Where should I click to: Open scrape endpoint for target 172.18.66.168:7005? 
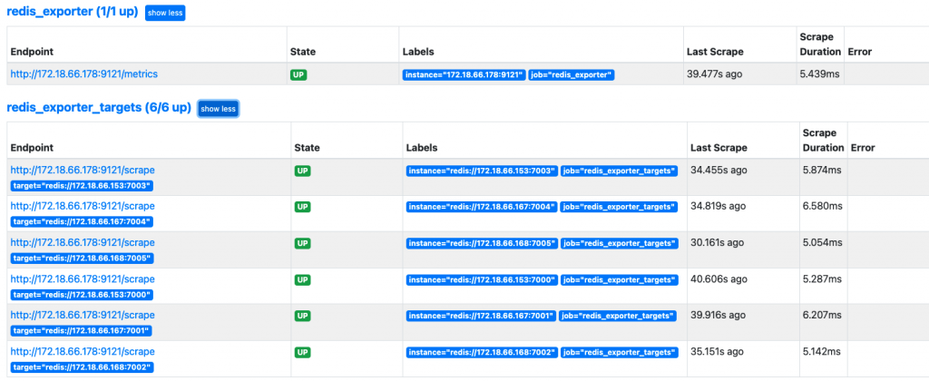pos(83,242)
